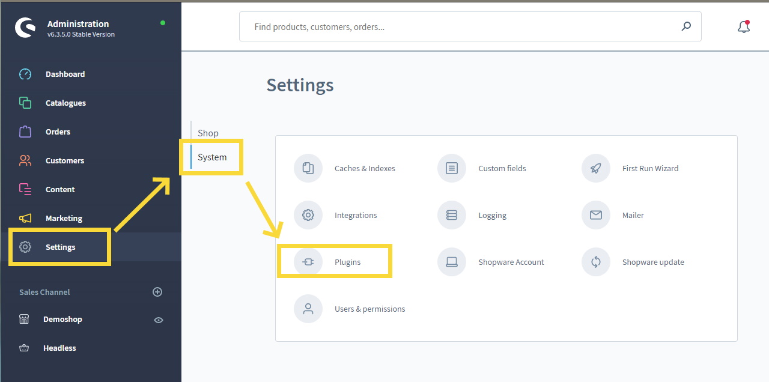Select Content menu label
Screen dimensions: 769x382
point(60,189)
